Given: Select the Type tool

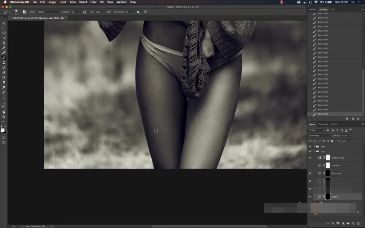Looking at the screenshot, I should 4,97.
